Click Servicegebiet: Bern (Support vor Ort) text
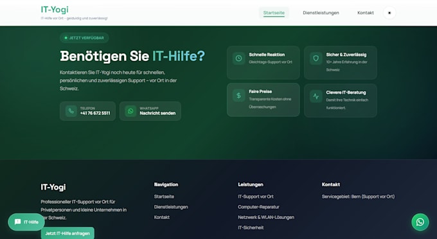Viewport: 437px width, 239px height. tap(358, 197)
